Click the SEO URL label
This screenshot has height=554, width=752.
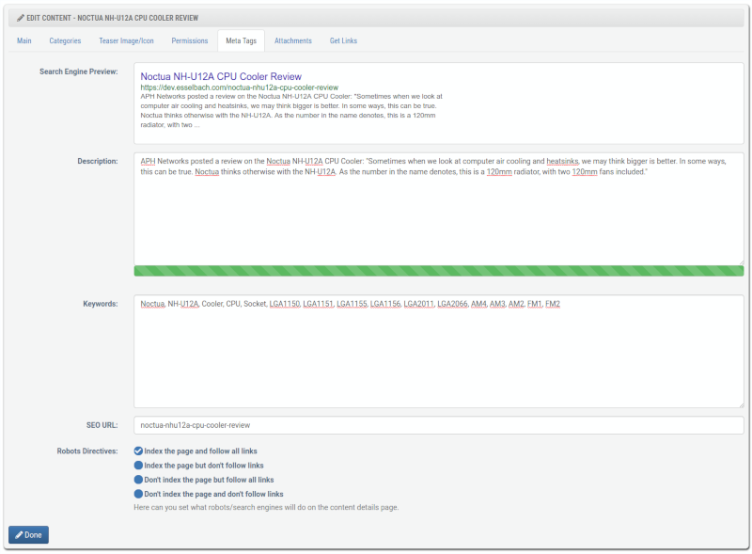tap(102, 425)
